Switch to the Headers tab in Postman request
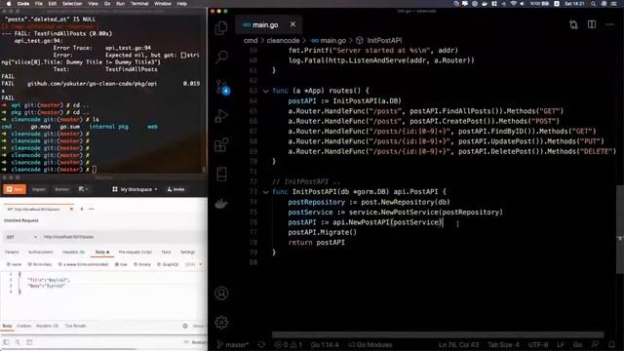 point(73,252)
